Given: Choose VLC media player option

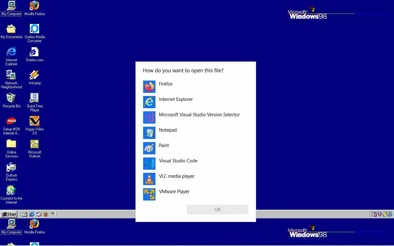Looking at the screenshot, I should [x=195, y=179].
